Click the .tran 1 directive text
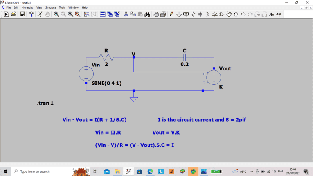The image size is (313, 176). coord(45,103)
